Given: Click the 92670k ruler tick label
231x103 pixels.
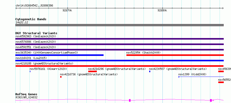Looking at the screenshot, I should click(67, 10).
